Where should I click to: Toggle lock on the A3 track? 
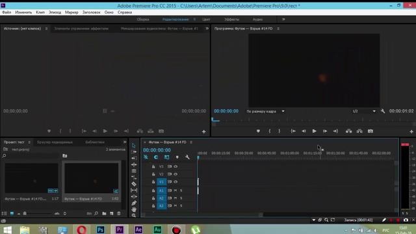[153, 205]
